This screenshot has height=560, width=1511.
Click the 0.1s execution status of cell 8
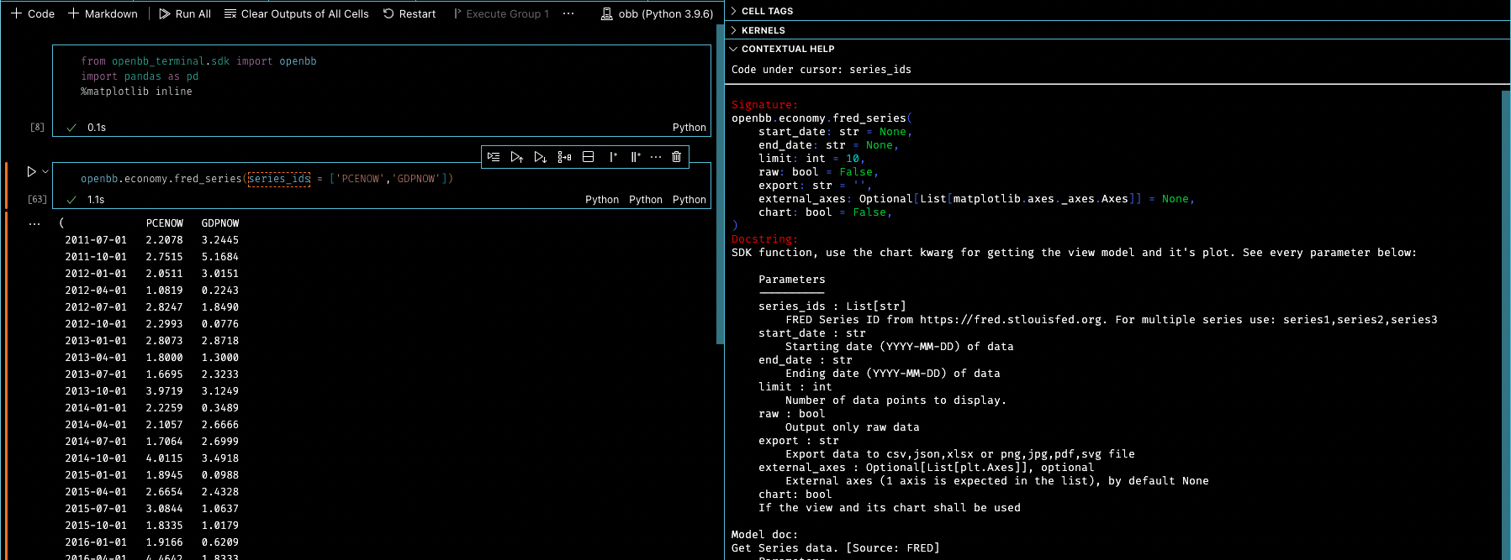pos(97,128)
